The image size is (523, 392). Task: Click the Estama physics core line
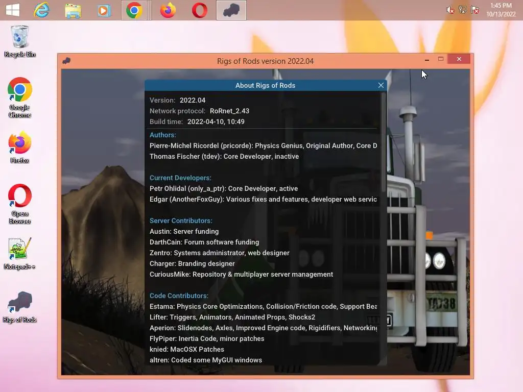point(263,306)
